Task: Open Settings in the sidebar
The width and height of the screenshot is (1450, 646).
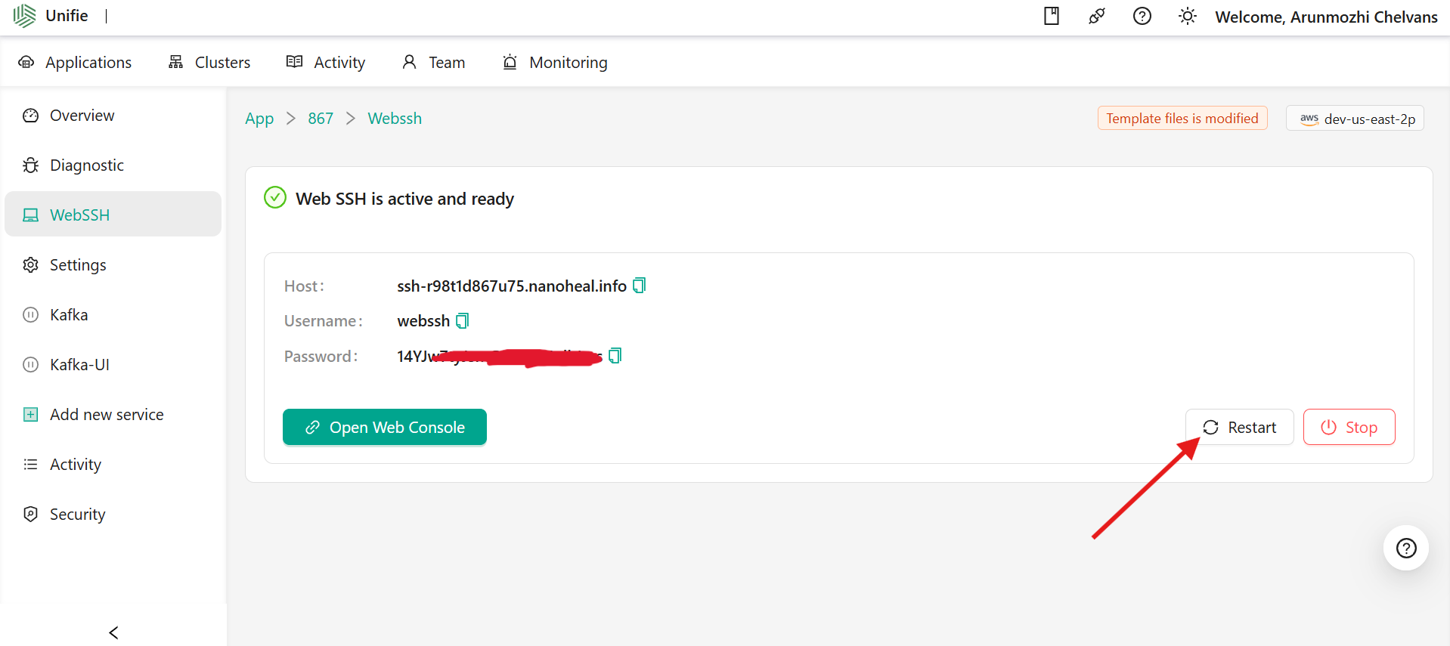Action: click(113, 265)
